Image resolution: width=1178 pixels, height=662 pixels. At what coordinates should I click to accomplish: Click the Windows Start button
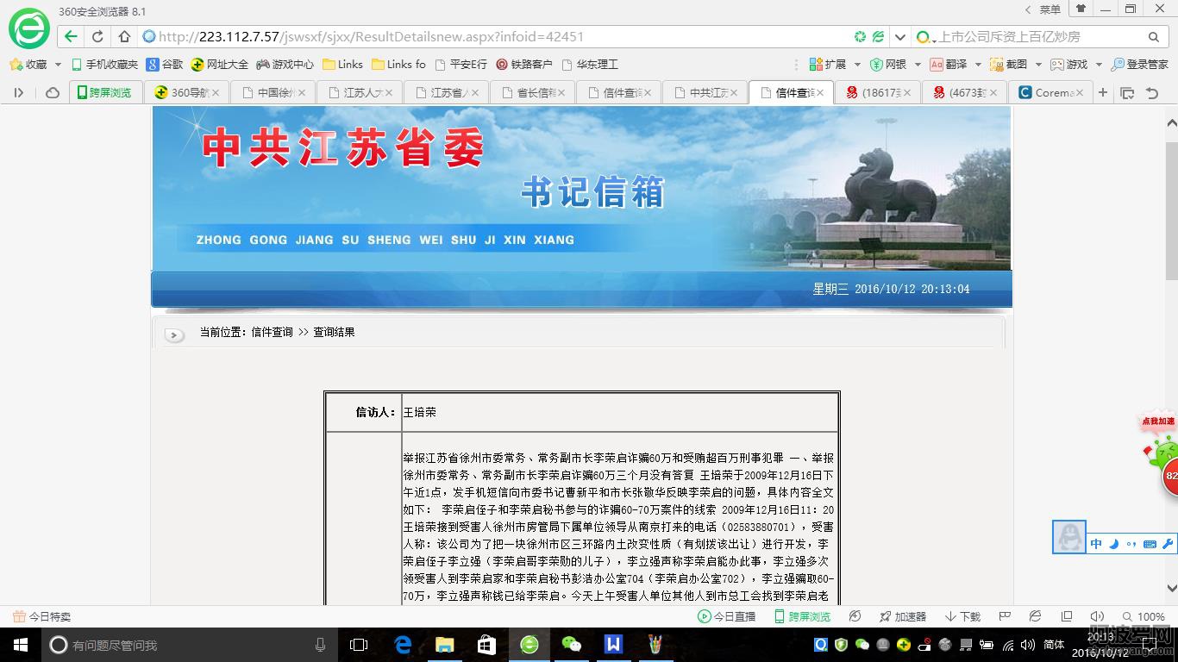[20, 645]
